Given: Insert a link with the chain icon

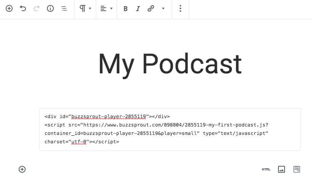Looking at the screenshot, I should click(151, 9).
